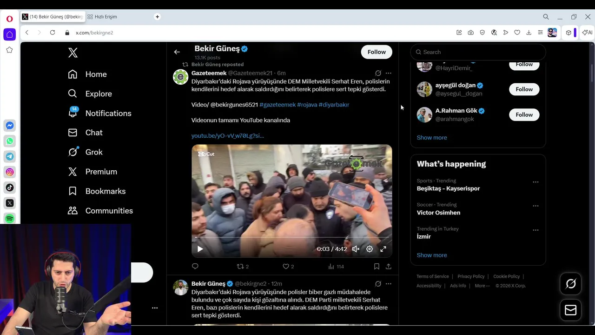The height and width of the screenshot is (335, 595).
Task: Open Grok in X navigation
Action: (x=85, y=152)
